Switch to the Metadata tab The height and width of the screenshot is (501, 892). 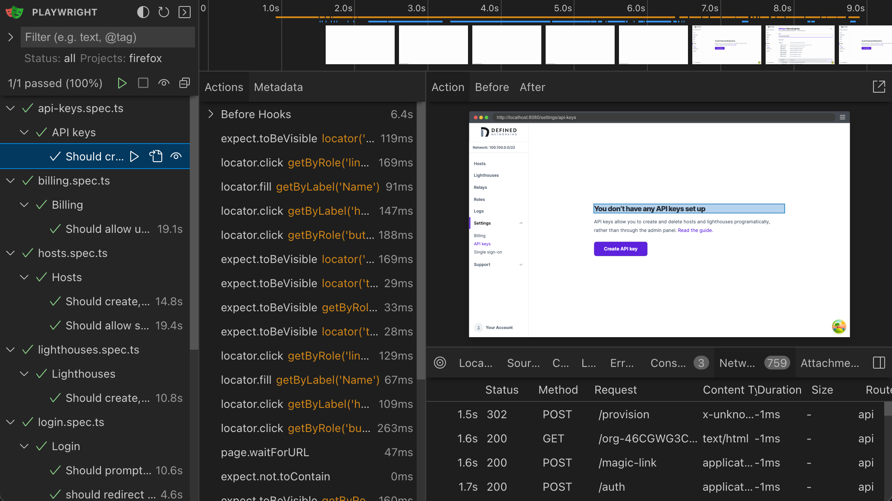(278, 87)
